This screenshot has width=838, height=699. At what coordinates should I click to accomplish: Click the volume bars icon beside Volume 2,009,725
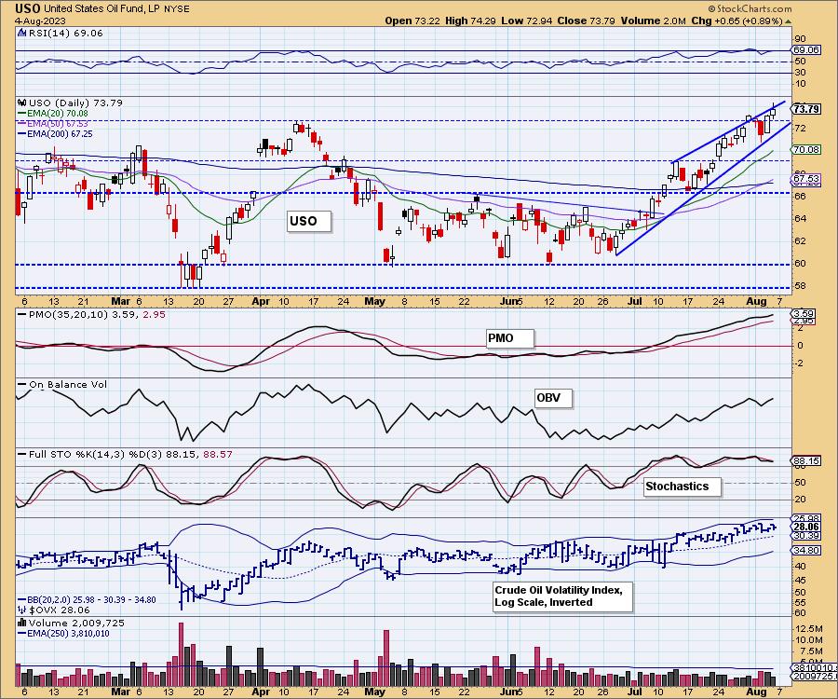[x=21, y=623]
